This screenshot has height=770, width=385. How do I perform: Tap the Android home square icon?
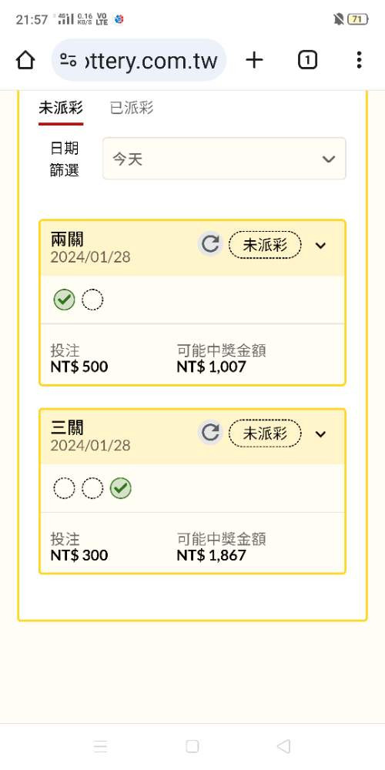pos(192,746)
